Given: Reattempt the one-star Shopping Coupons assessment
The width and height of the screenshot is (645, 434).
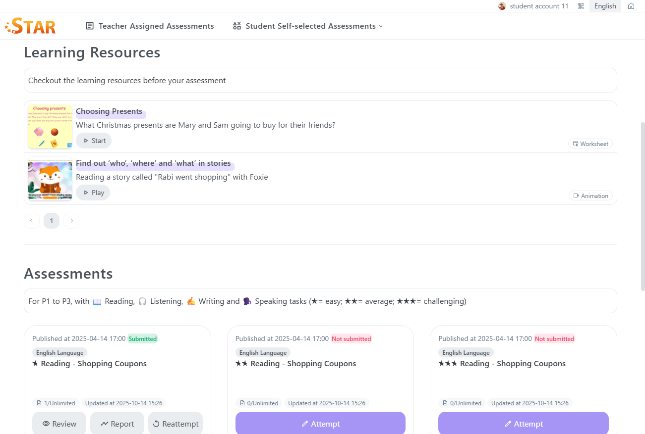Looking at the screenshot, I should coord(176,424).
